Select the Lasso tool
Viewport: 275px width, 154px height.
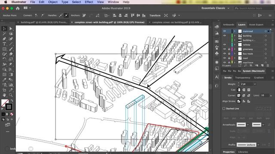click(11, 33)
